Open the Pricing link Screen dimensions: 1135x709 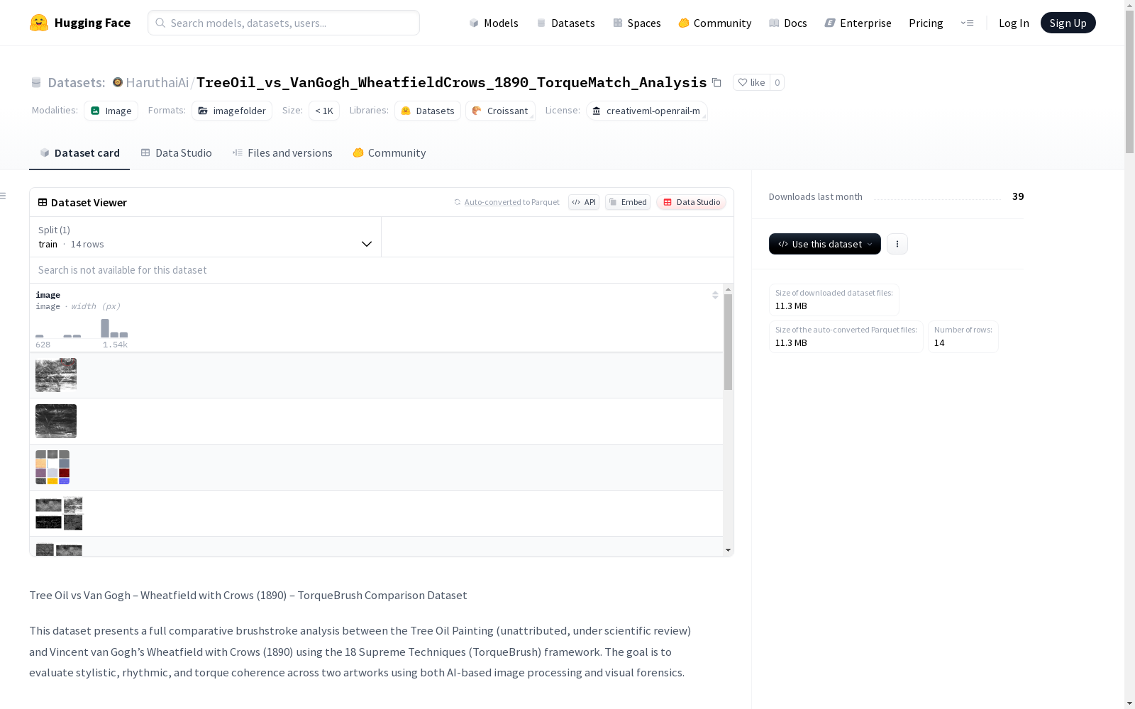(926, 23)
